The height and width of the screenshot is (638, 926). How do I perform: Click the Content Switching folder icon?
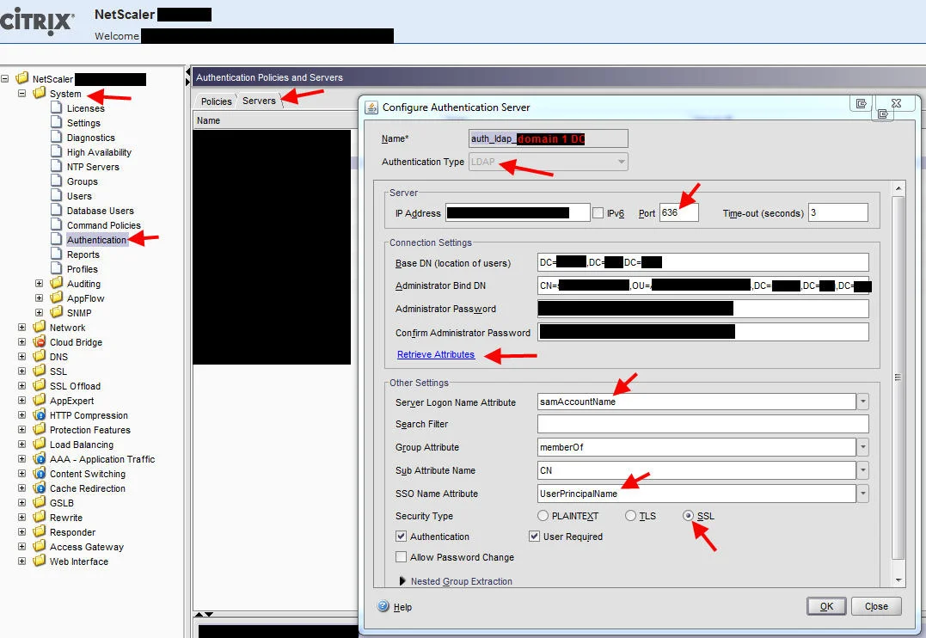[x=40, y=473]
